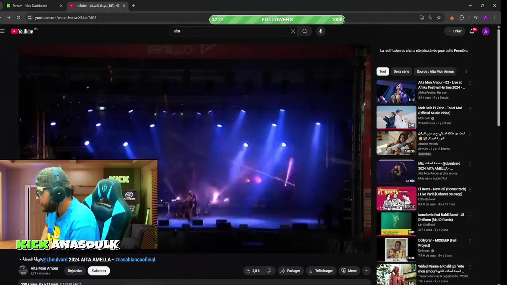Open the Chrome three-dot menu
Image resolution: width=507 pixels, height=285 pixels.
coord(494,18)
